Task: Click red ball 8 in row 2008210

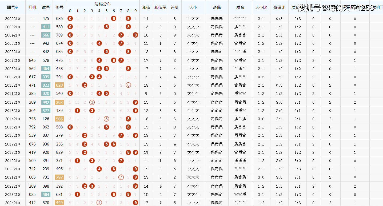Action: (128, 69)
